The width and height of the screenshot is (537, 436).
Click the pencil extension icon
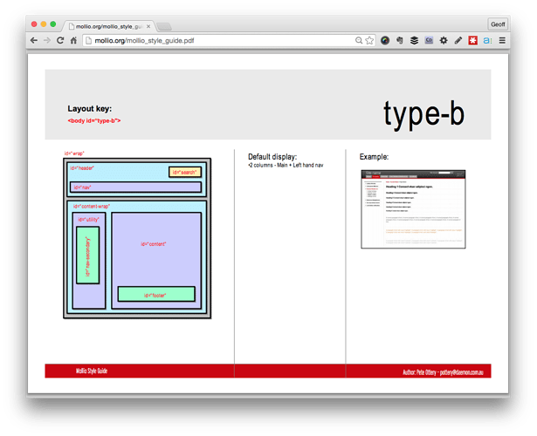[x=458, y=40]
